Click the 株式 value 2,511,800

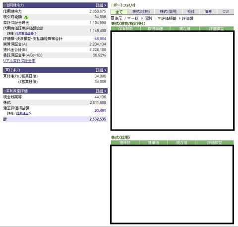click(98, 102)
